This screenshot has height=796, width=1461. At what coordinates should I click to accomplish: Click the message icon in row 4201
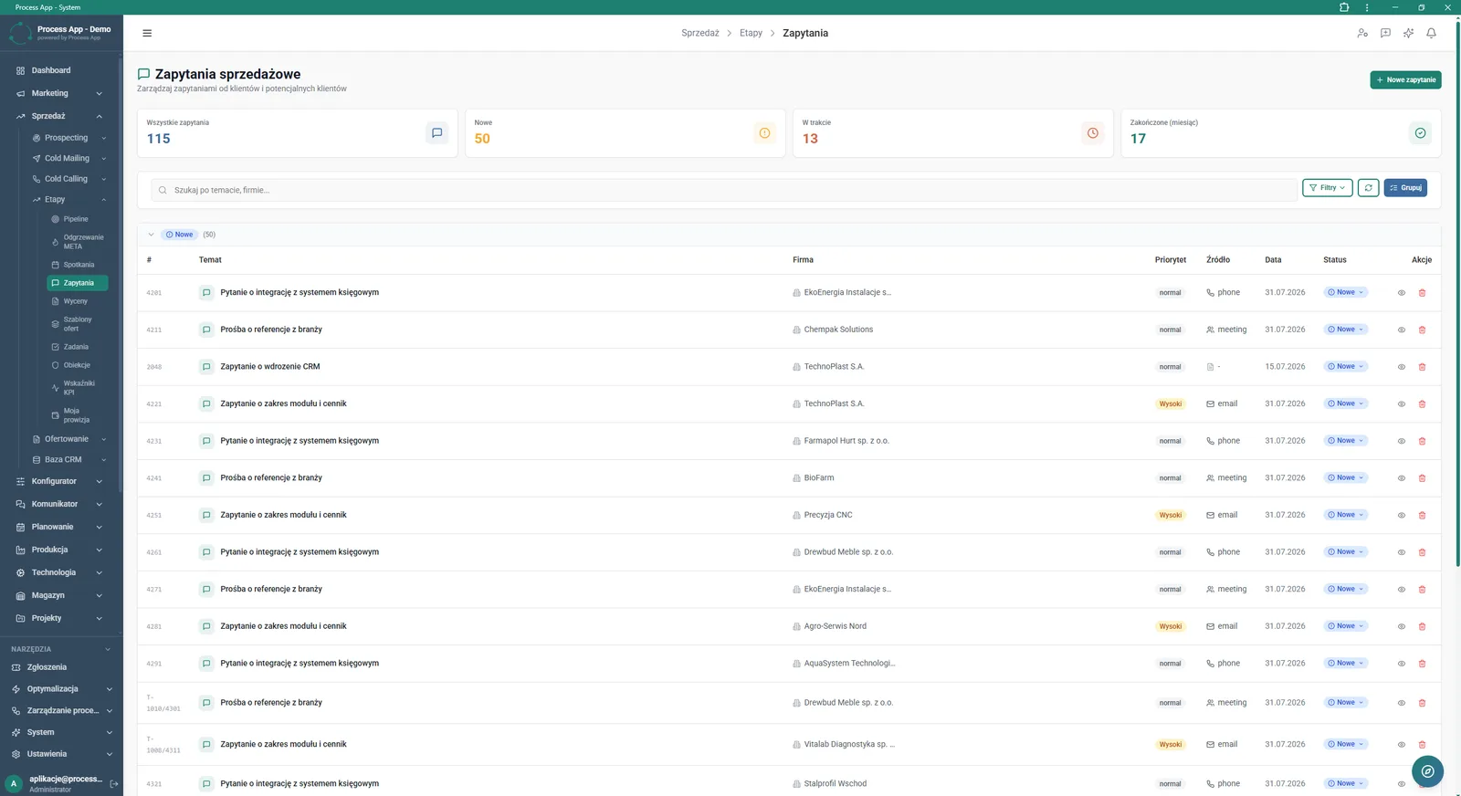[206, 293]
